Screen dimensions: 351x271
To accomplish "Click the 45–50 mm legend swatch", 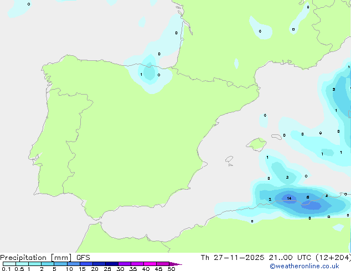I will (x=163, y=264).
